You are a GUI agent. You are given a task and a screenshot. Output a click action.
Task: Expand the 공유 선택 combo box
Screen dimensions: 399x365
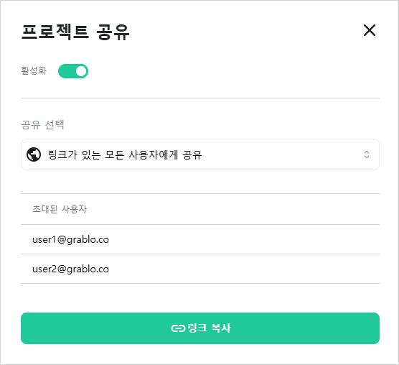click(200, 154)
